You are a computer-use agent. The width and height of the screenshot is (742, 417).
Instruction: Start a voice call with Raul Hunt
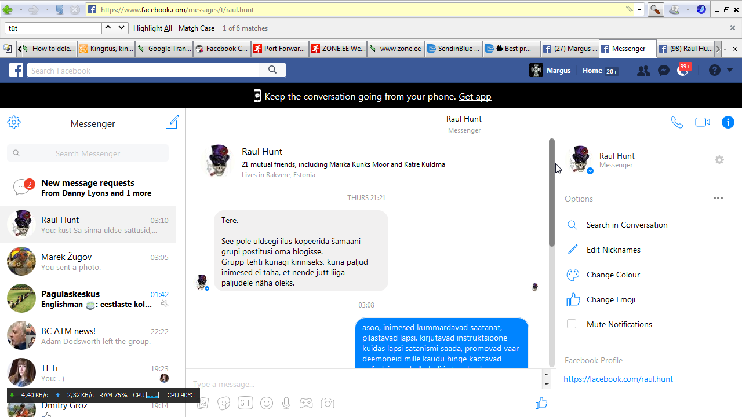coord(677,122)
